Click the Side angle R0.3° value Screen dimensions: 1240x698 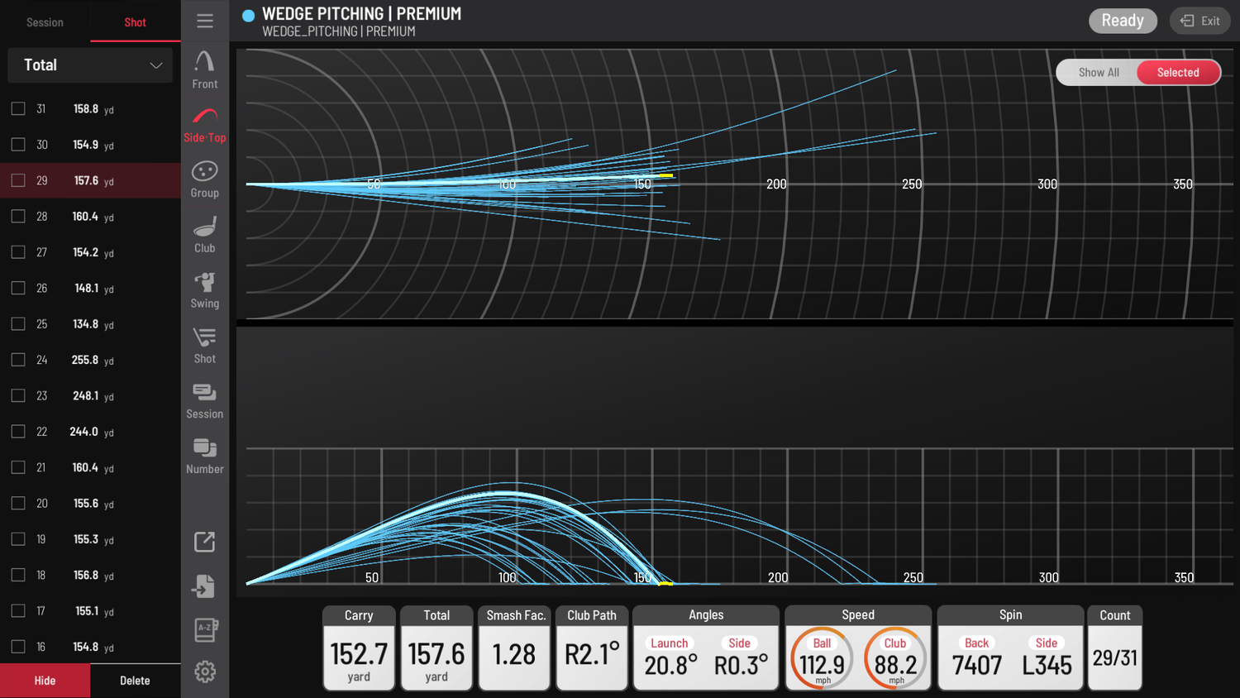741,665
